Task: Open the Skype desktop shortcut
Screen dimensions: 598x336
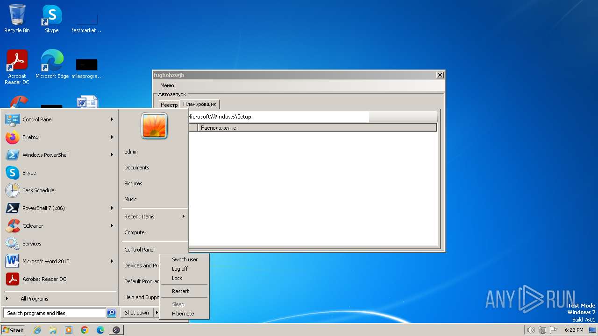Action: [51, 19]
